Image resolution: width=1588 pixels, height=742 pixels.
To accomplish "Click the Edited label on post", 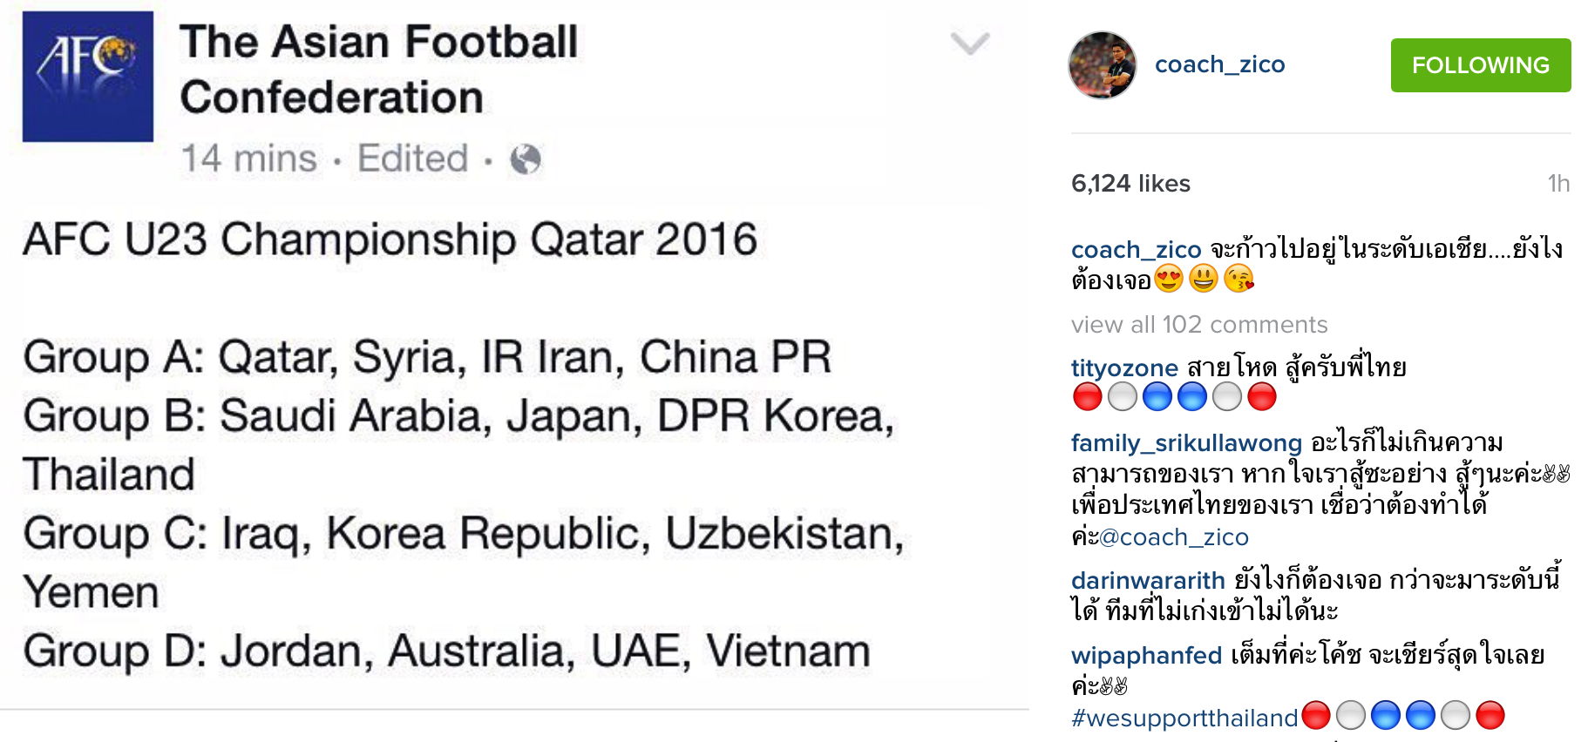I will coord(412,159).
